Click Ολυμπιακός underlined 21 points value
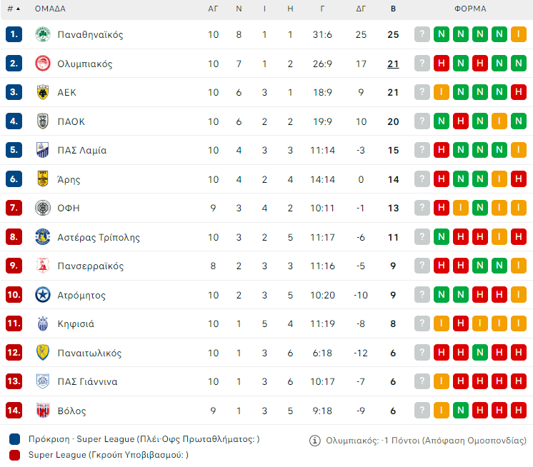 [393, 64]
